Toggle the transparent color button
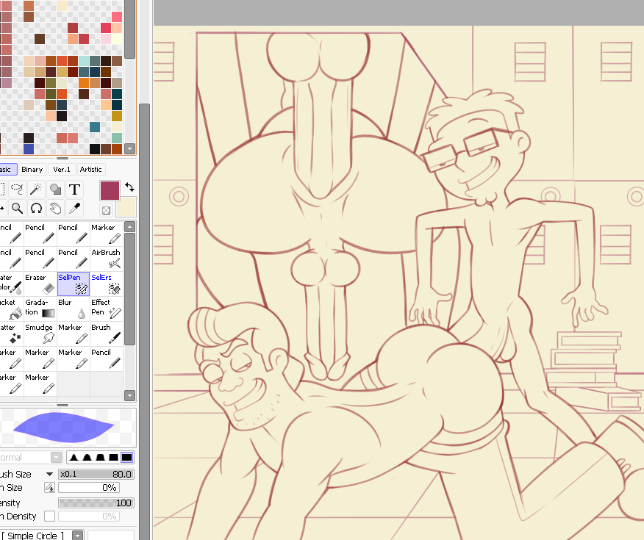Image resolution: width=644 pixels, height=540 pixels. (x=106, y=211)
